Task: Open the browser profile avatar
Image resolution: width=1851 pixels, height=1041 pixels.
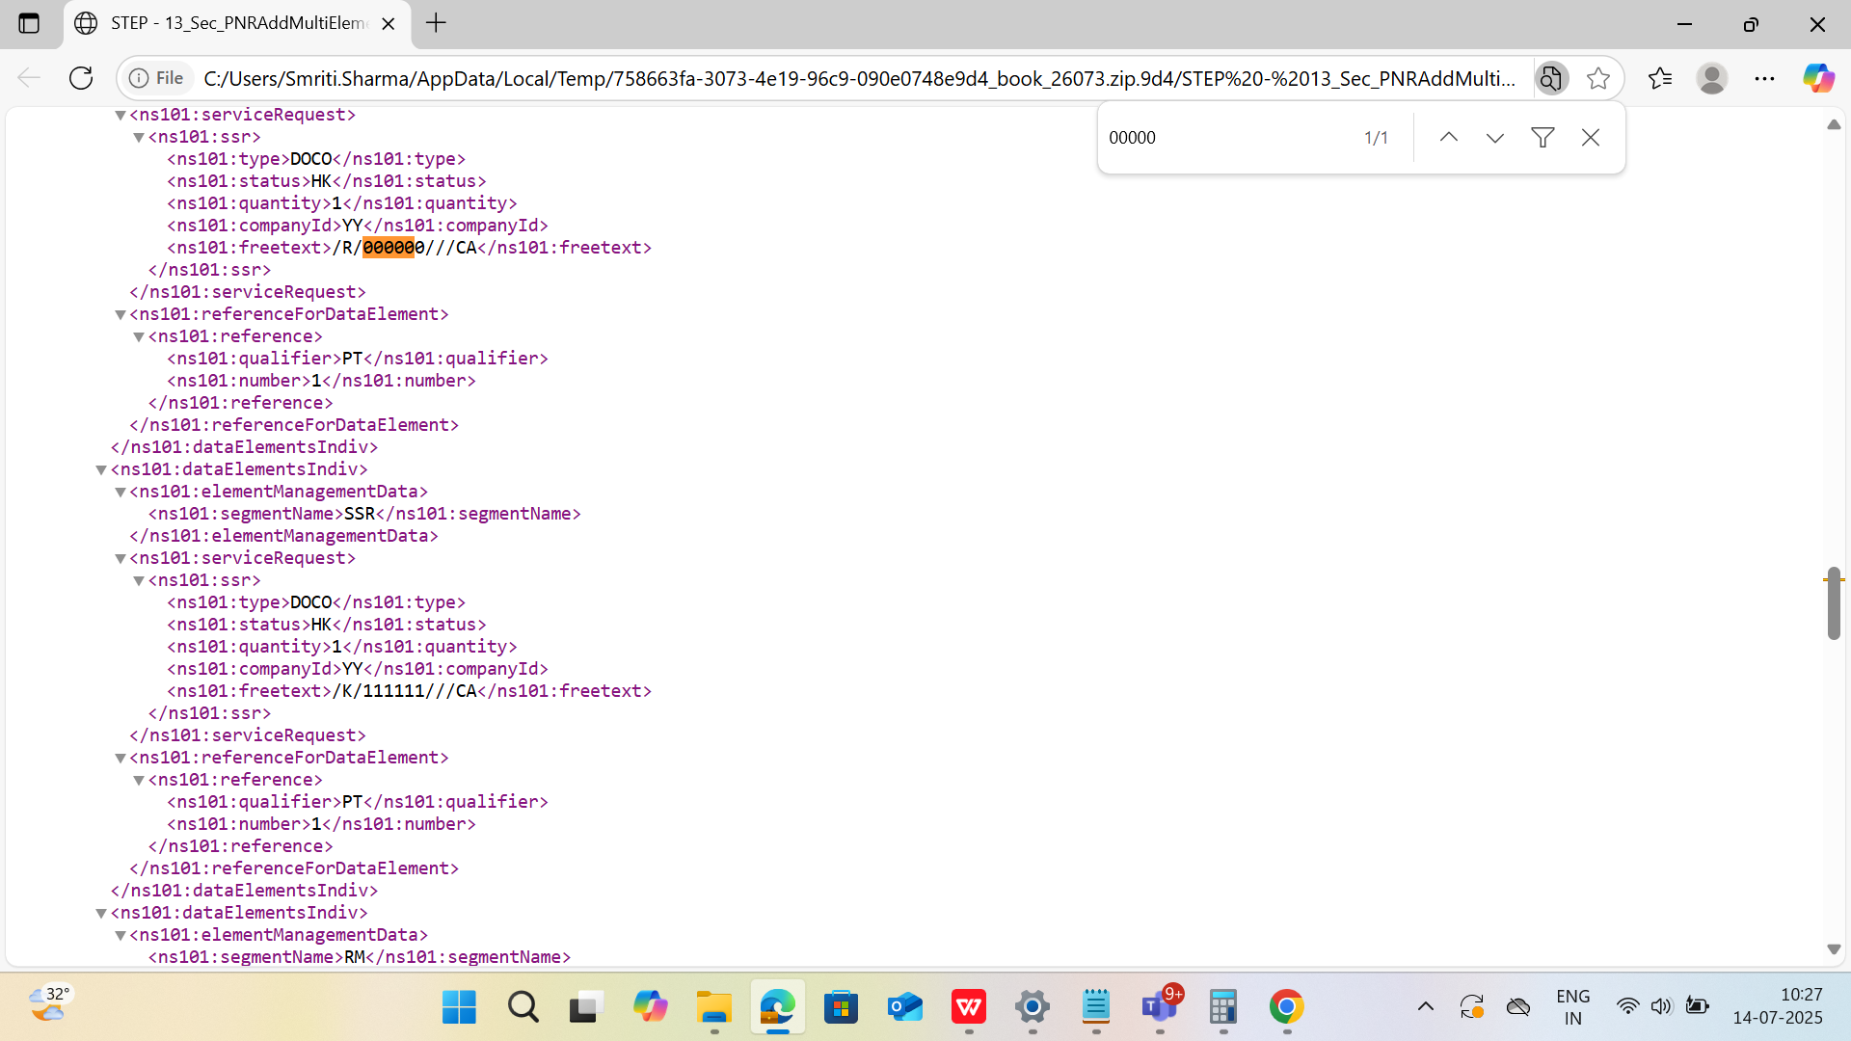Action: (1712, 78)
